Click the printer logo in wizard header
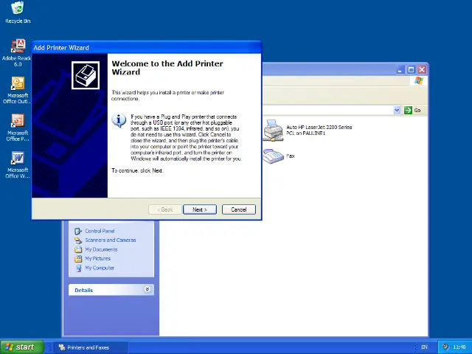472x354 pixels. tap(86, 75)
